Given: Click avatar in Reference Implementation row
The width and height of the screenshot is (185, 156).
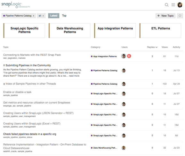Looking at the screenshot, I should 124,148.
